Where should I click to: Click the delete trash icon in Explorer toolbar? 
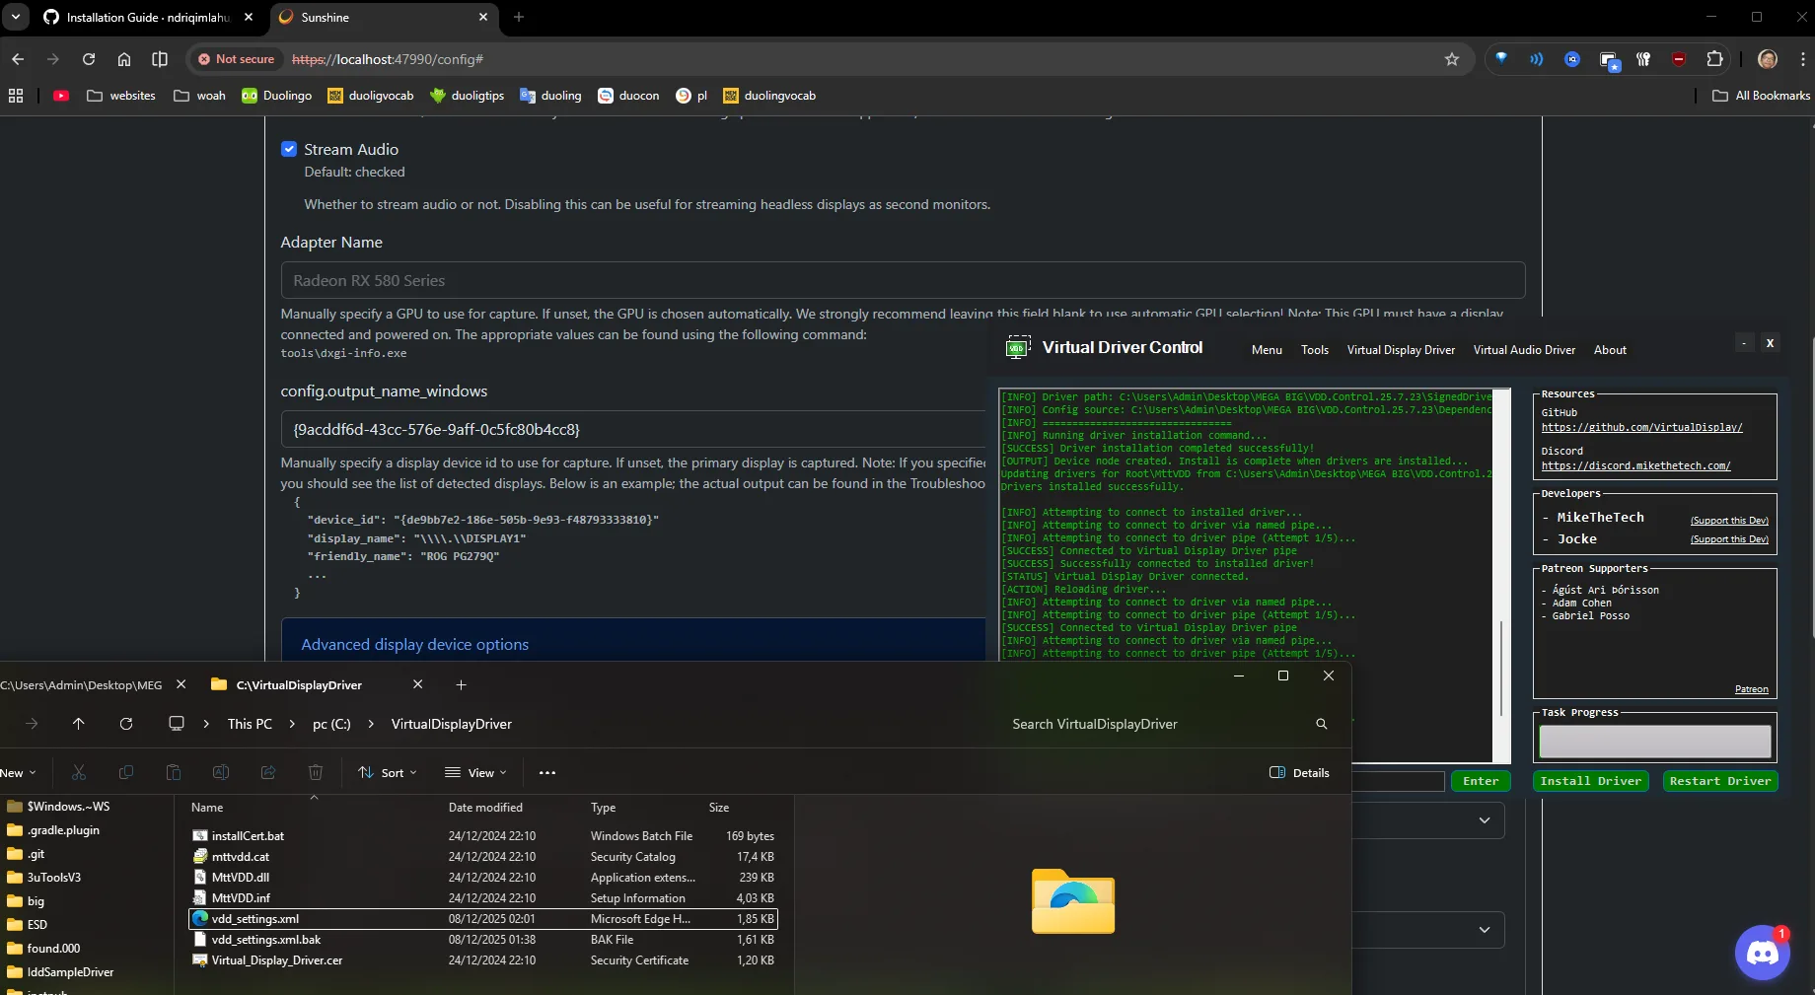pos(316,772)
